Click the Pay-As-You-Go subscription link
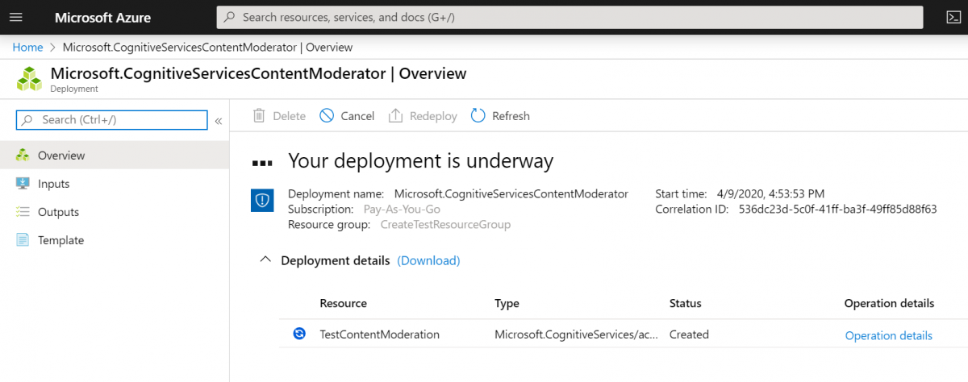Screen dimensions: 968x382 (x=402, y=209)
